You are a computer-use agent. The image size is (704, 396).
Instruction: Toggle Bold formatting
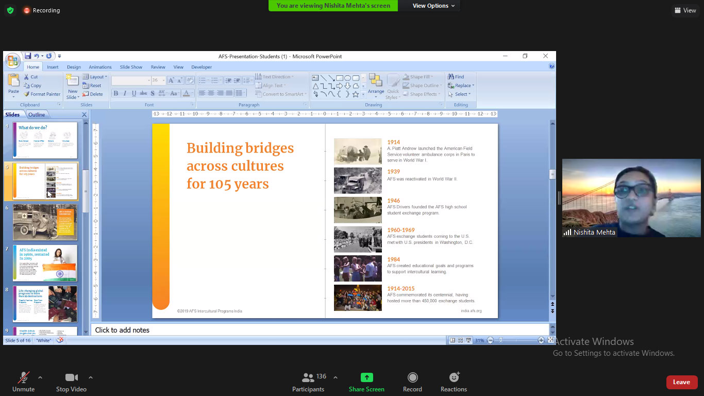(x=116, y=93)
